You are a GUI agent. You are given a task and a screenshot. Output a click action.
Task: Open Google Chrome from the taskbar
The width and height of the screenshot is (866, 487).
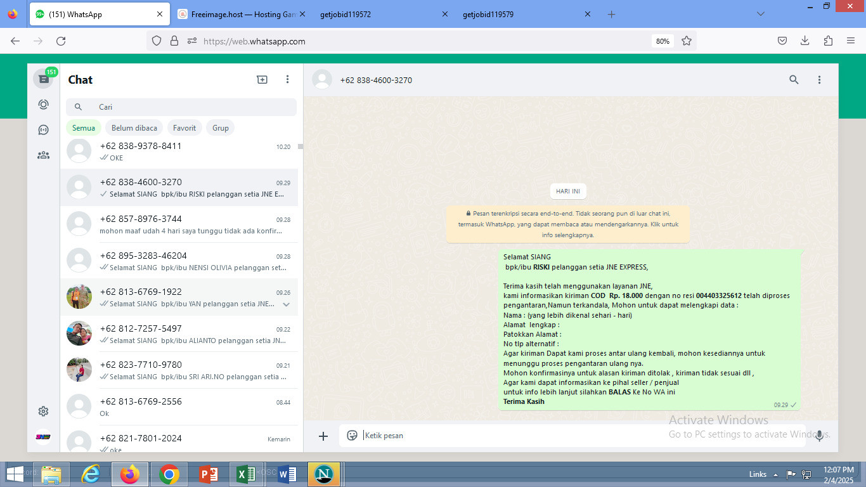pyautogui.click(x=169, y=474)
